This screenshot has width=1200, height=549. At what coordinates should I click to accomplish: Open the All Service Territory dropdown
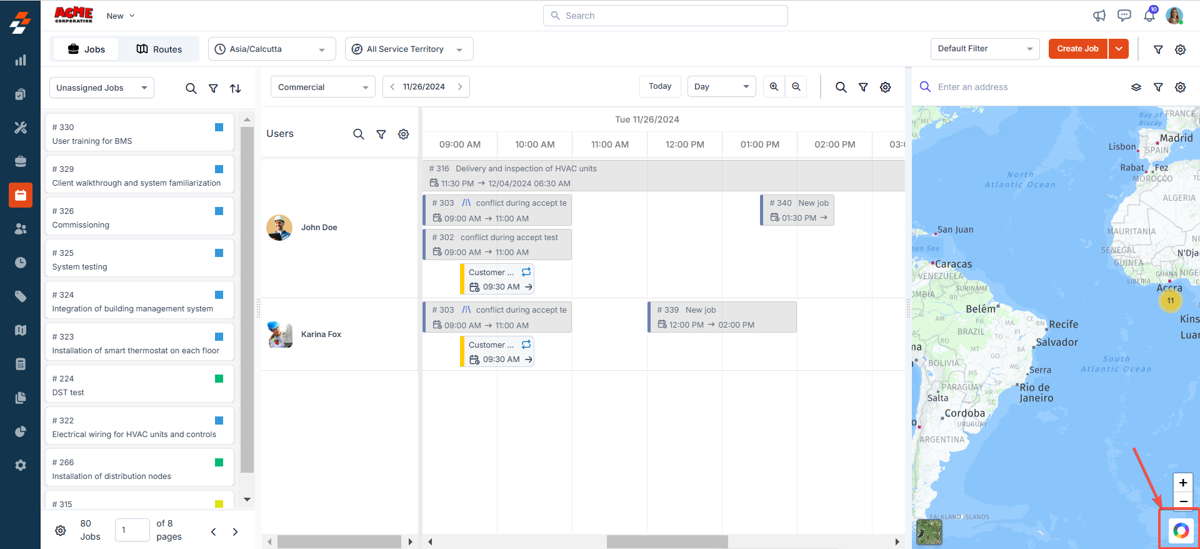click(409, 49)
